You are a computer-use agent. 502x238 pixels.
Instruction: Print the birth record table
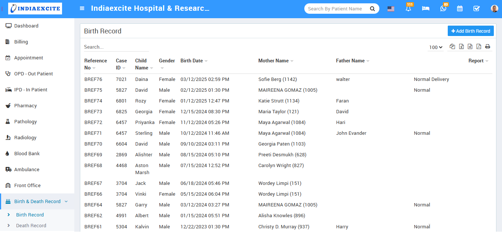pyautogui.click(x=488, y=46)
